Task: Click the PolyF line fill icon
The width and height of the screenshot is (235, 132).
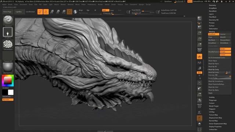Action: click(x=199, y=106)
